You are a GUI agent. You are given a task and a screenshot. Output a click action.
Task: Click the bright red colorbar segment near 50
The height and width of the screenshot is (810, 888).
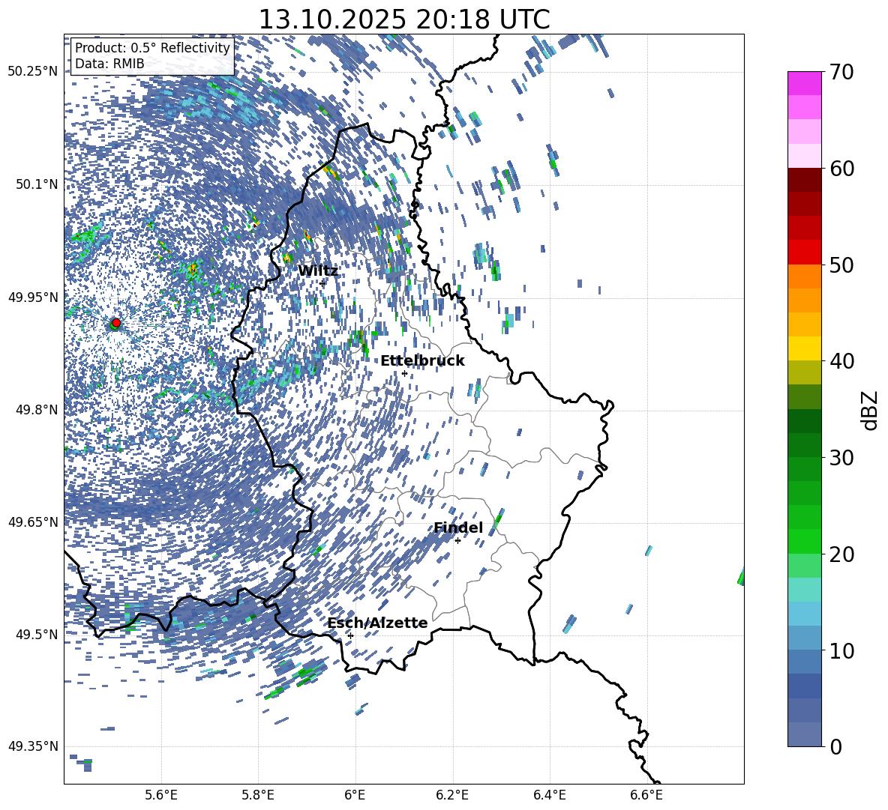pyautogui.click(x=804, y=253)
